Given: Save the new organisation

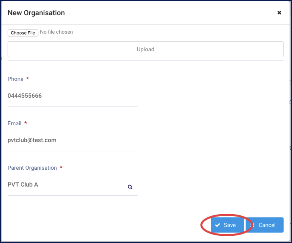Looking at the screenshot, I should tap(227, 225).
